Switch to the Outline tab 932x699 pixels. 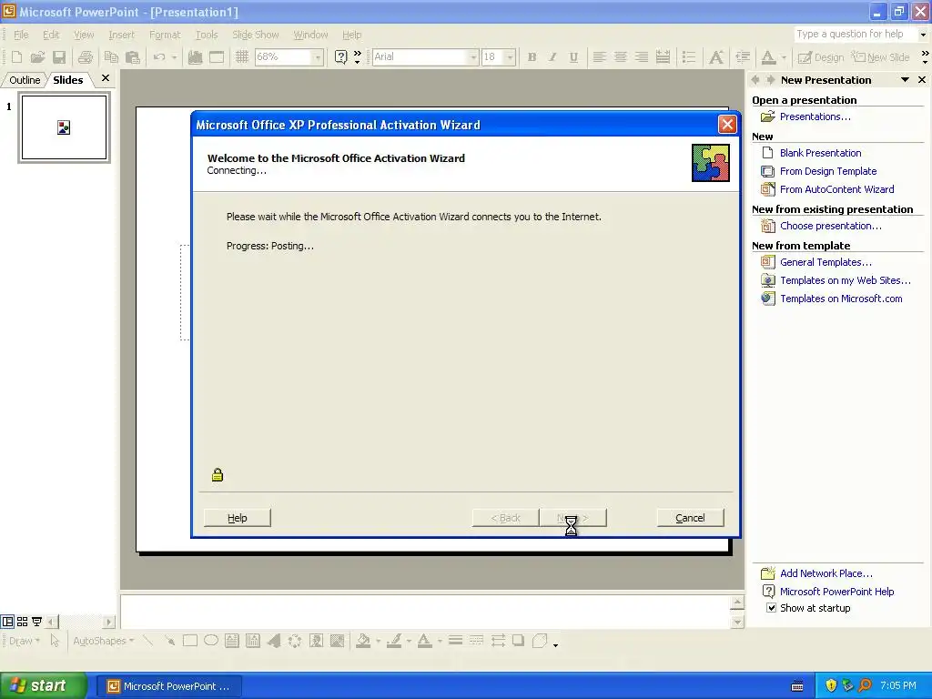click(x=25, y=80)
